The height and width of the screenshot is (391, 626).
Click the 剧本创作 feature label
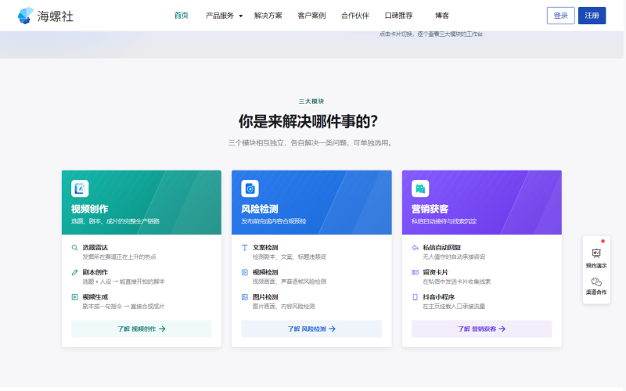(95, 272)
